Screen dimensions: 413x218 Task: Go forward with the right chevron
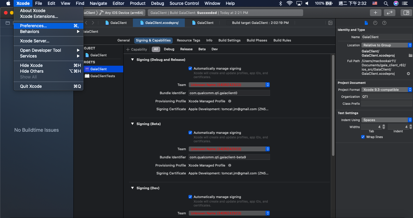pos(93,23)
